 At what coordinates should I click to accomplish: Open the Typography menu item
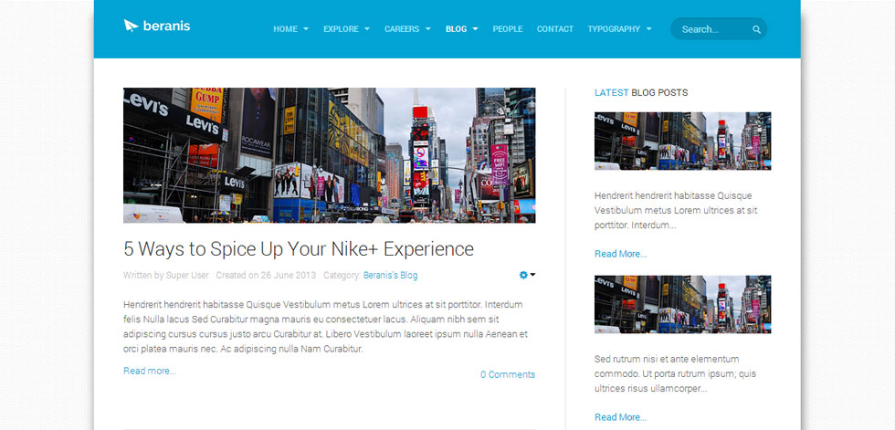614,29
